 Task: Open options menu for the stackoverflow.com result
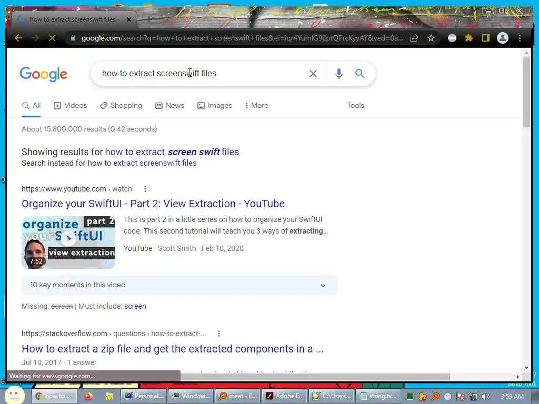tap(218, 334)
